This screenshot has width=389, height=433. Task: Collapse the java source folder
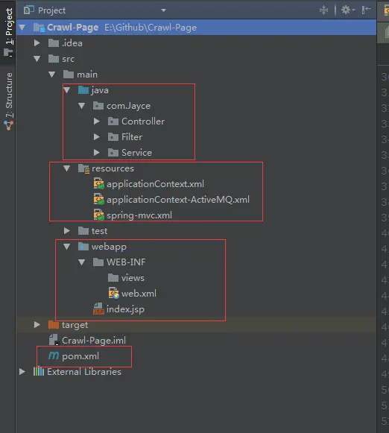click(x=67, y=90)
